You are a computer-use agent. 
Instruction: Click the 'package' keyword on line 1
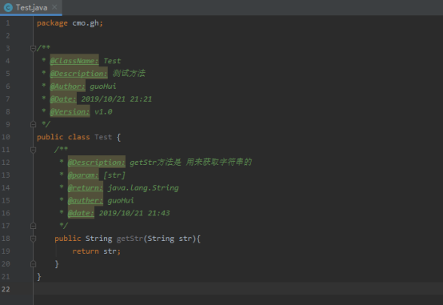pyautogui.click(x=52, y=23)
